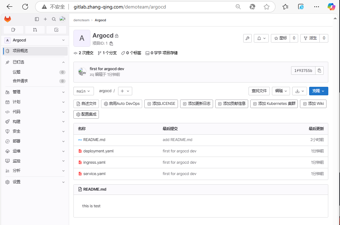
Task: Open the to-do list shortcut icon
Action: 56,30
